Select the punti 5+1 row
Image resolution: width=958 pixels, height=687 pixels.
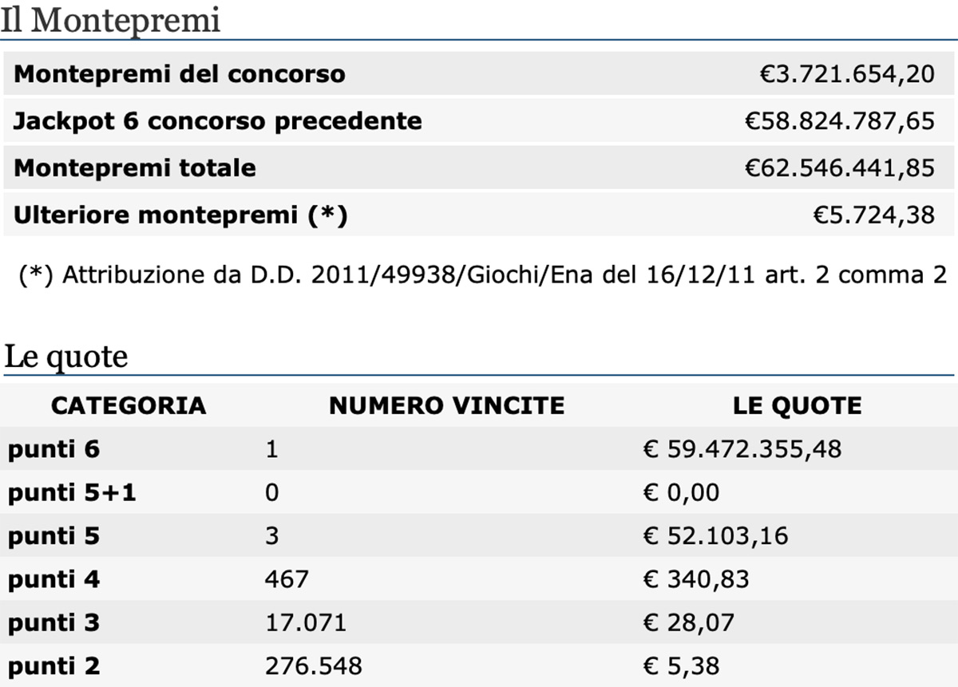click(x=479, y=492)
